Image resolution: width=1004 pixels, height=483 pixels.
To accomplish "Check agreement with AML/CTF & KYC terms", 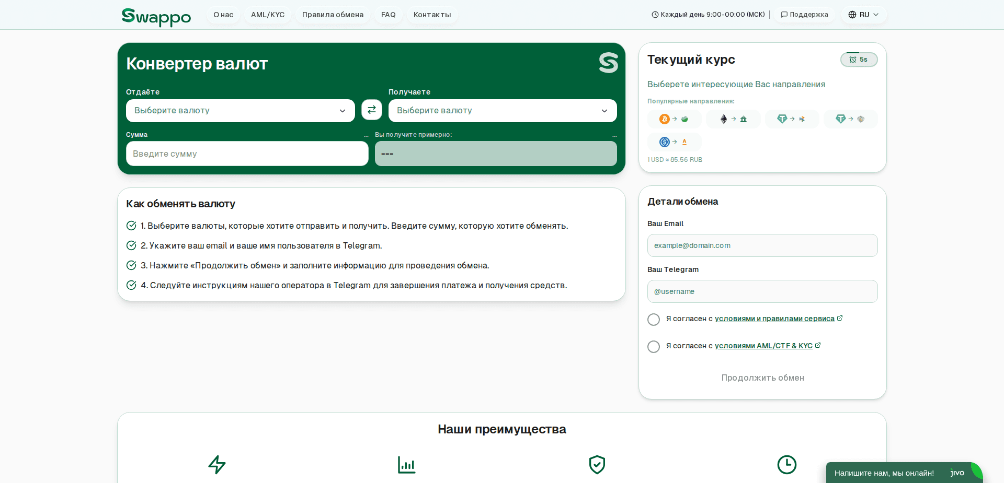I will [x=654, y=347].
